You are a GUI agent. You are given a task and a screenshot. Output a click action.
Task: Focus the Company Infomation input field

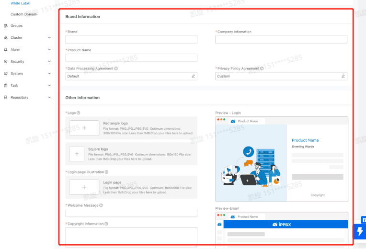pyautogui.click(x=281, y=39)
